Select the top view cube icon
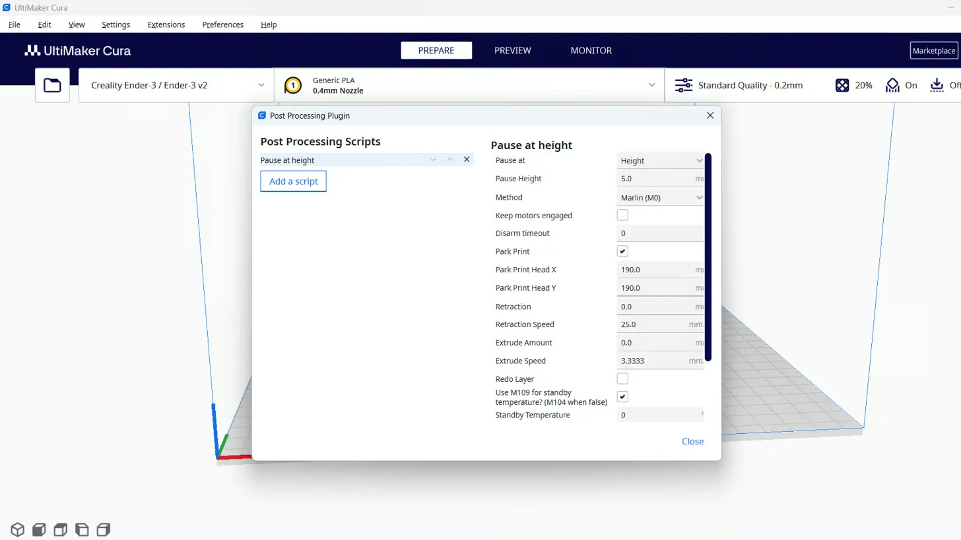Viewport: 961px width, 540px height. point(60,529)
